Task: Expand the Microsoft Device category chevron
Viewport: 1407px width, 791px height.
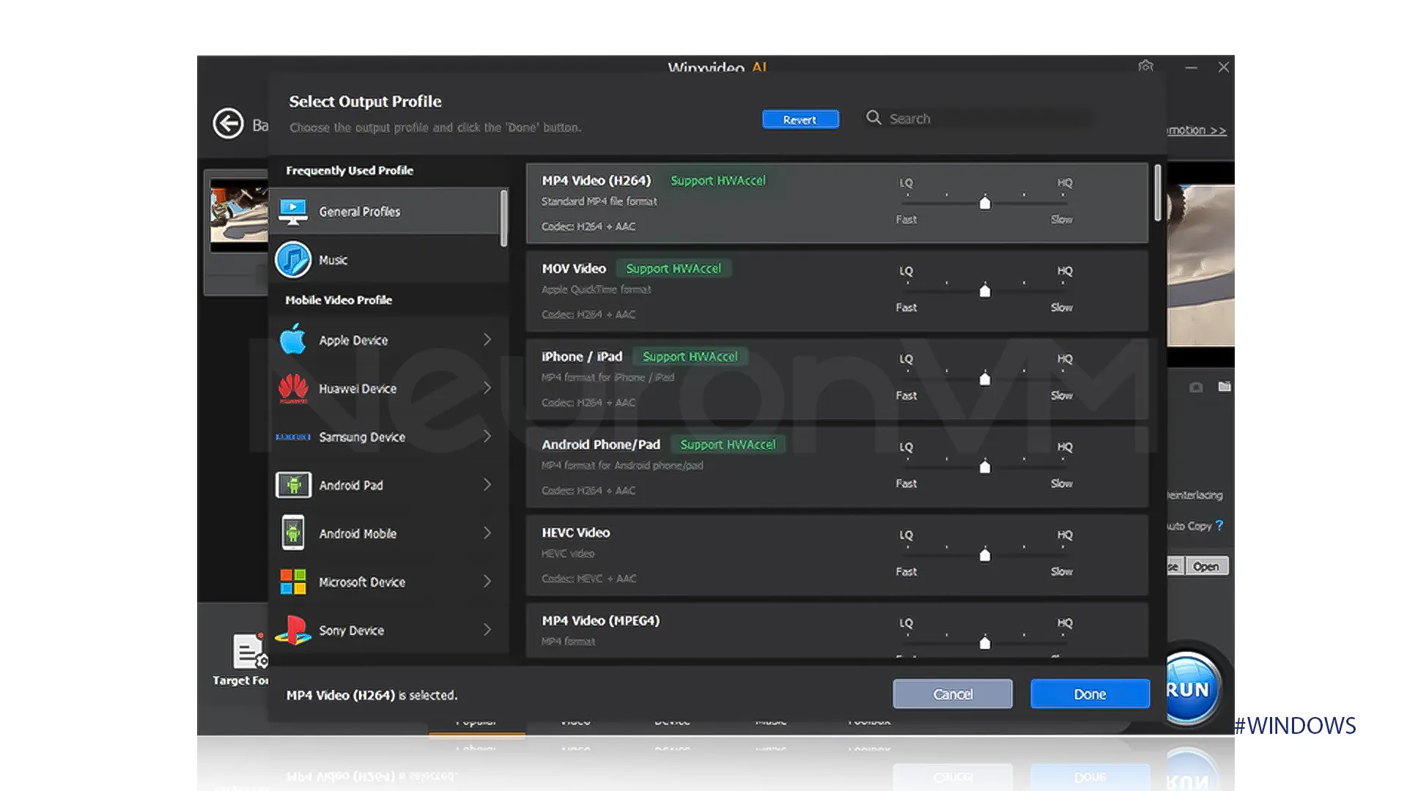Action: pos(487,581)
